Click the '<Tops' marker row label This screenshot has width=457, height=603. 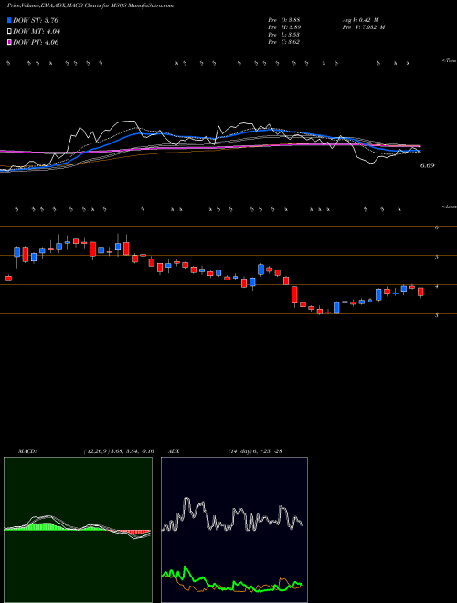click(x=450, y=61)
